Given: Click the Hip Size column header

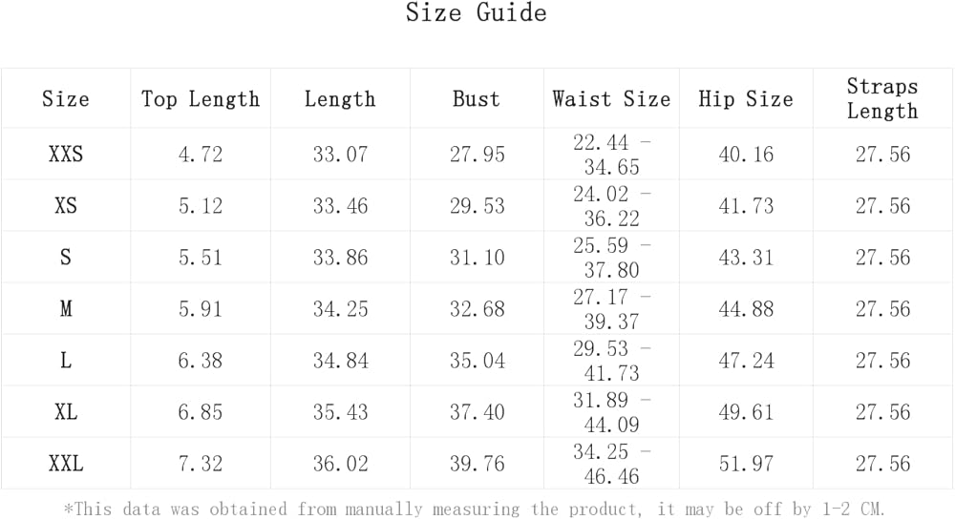Looking at the screenshot, I should pos(746,99).
